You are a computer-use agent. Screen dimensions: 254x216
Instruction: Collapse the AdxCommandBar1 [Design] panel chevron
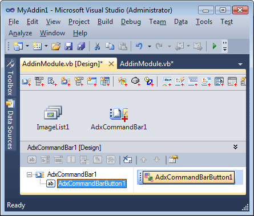pyautogui.click(x=235, y=147)
